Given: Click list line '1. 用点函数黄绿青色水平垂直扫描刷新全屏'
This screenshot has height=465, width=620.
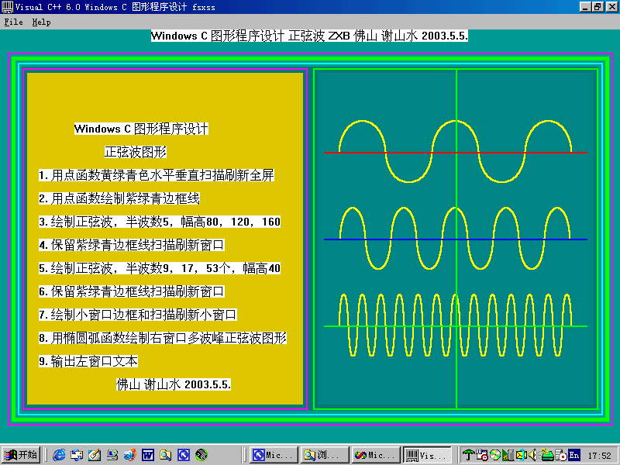Looking at the screenshot, I should 157,175.
